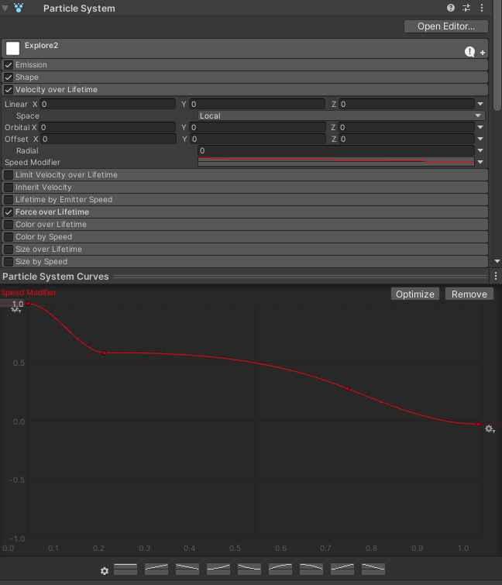Click the gear icon below the 1.0 axis label
This screenshot has height=585, width=502.
point(15,309)
